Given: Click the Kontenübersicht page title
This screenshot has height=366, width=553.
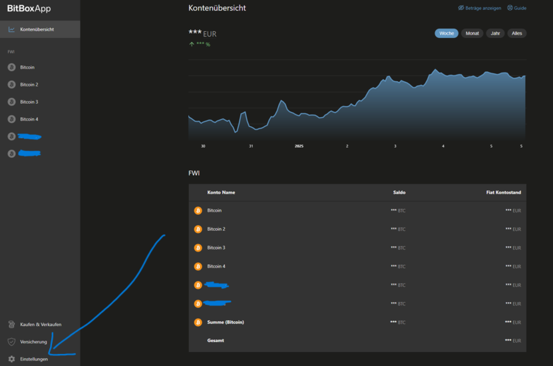Looking at the screenshot, I should [217, 8].
